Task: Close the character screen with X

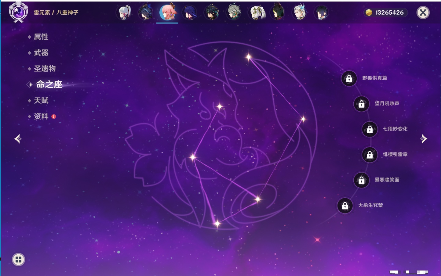Action: tap(423, 13)
